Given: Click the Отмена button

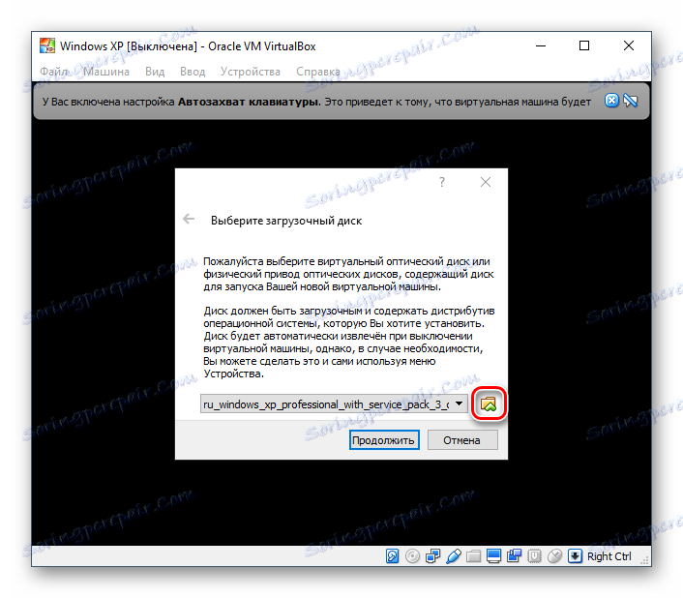Looking at the screenshot, I should pos(462,440).
